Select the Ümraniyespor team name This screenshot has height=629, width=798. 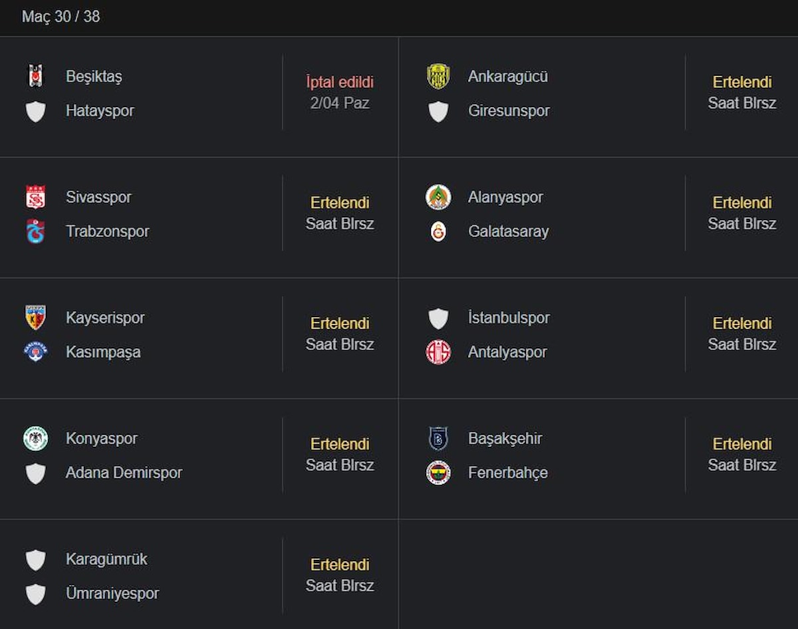point(112,594)
